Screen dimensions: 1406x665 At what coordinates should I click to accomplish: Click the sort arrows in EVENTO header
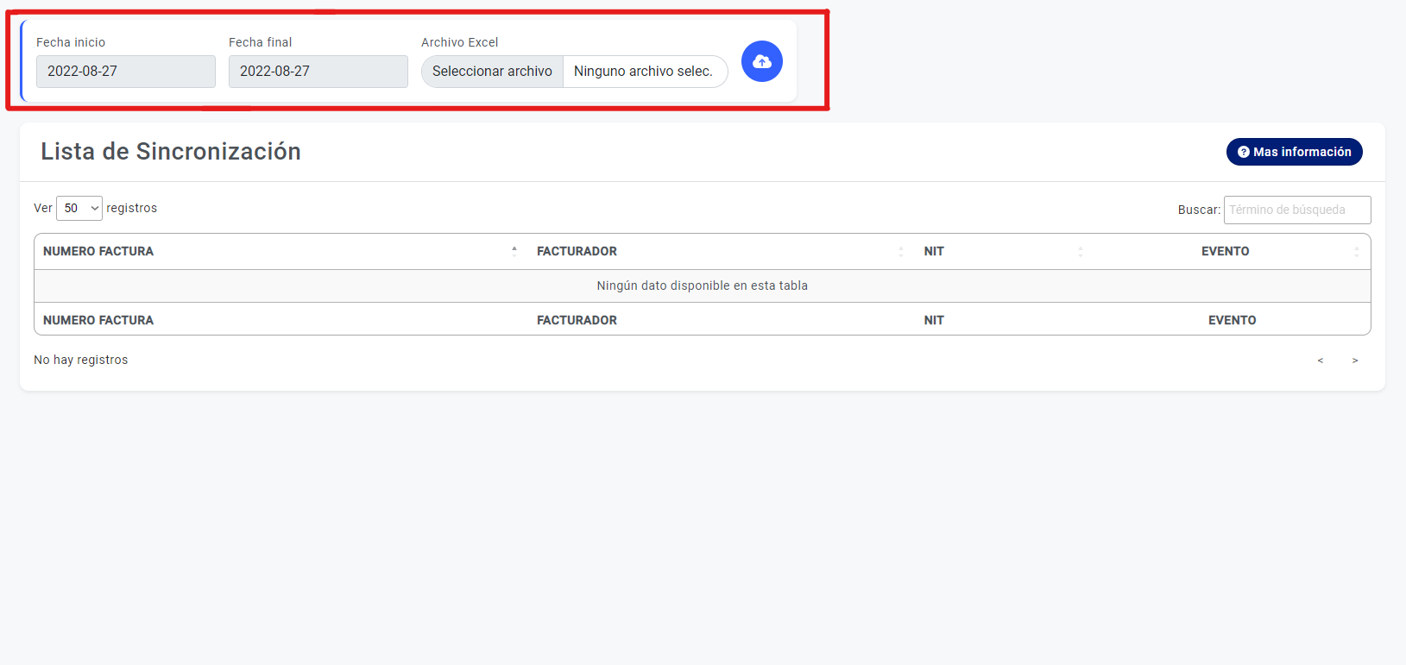tap(1356, 251)
